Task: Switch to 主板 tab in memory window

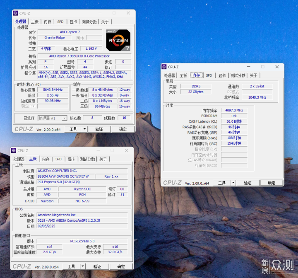Action: coord(183,75)
